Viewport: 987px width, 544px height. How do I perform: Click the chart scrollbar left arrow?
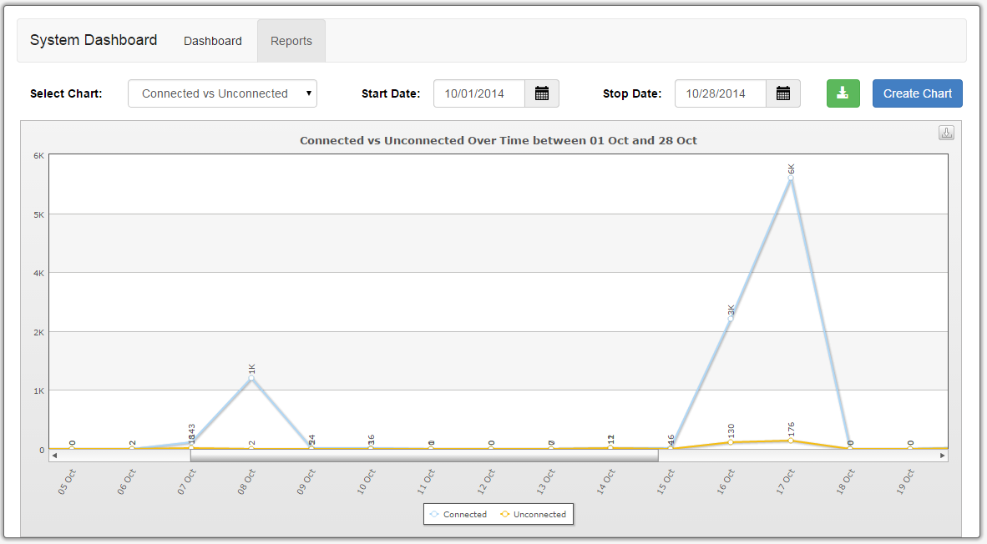(54, 456)
